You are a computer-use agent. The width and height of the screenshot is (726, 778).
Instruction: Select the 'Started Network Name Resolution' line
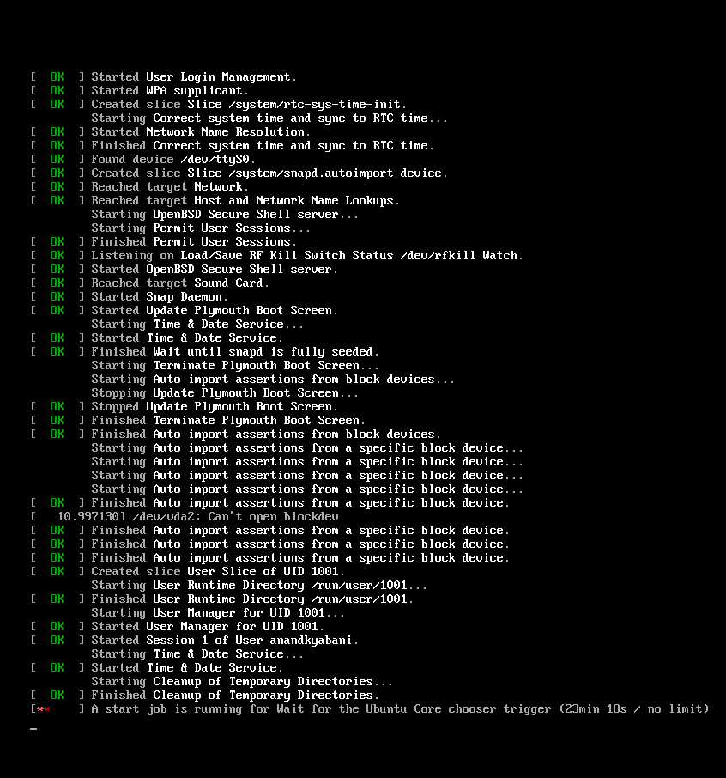201,131
